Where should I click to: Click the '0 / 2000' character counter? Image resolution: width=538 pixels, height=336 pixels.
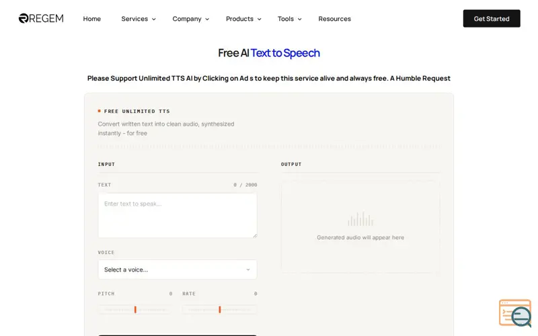(245, 185)
